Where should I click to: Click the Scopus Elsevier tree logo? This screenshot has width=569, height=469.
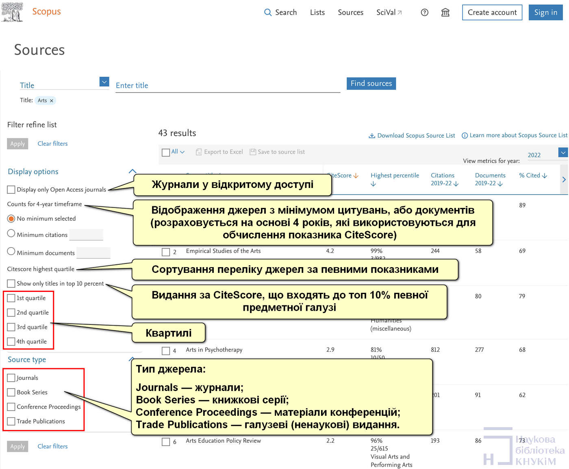[12, 12]
